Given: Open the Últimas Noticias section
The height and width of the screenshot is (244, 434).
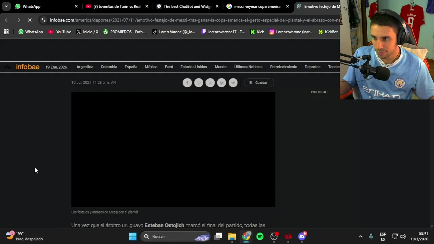Looking at the screenshot, I should tap(248, 67).
